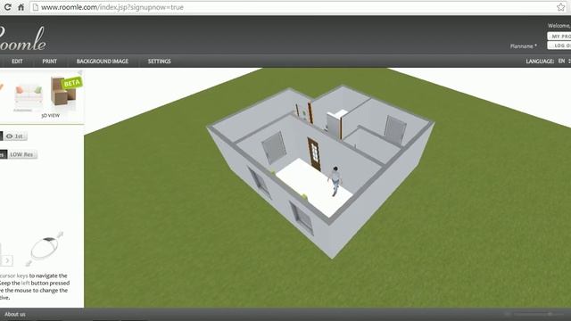The width and height of the screenshot is (571, 321).
Task: Open the EDIT menu
Action: (x=17, y=62)
